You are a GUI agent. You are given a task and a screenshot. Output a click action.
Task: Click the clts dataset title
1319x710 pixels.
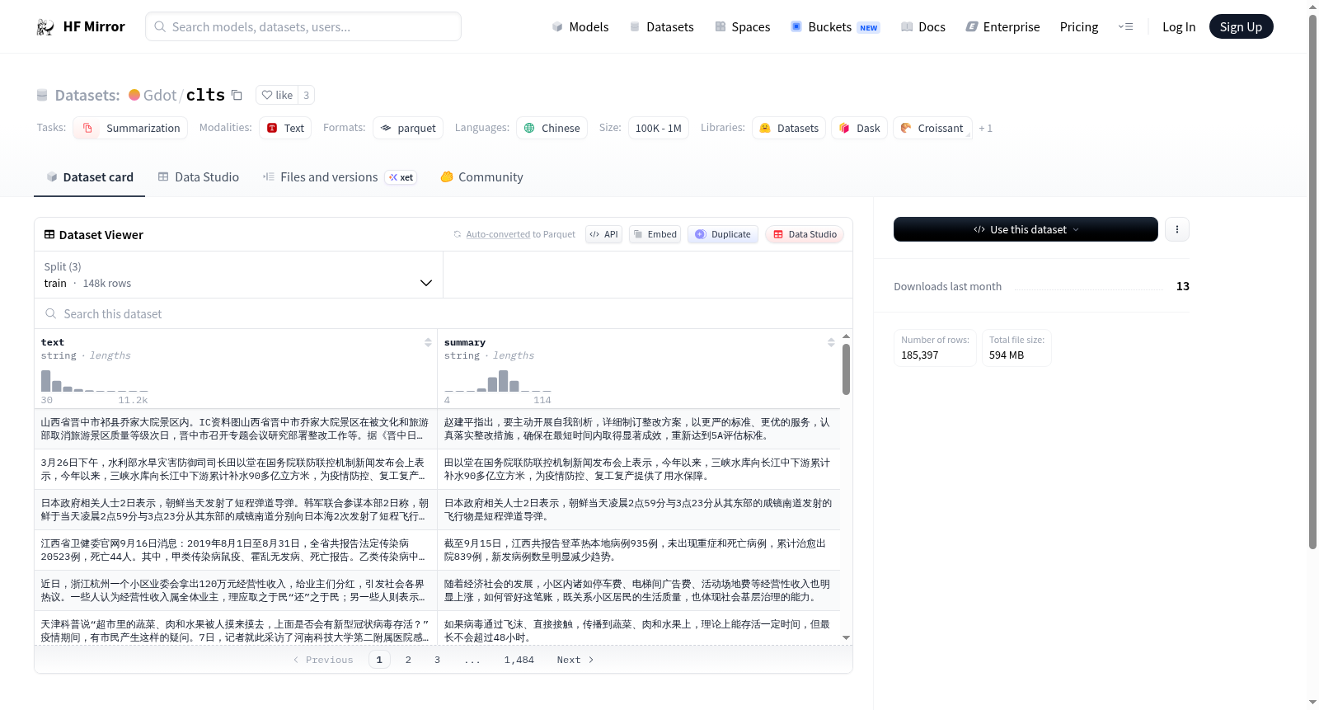tap(205, 95)
